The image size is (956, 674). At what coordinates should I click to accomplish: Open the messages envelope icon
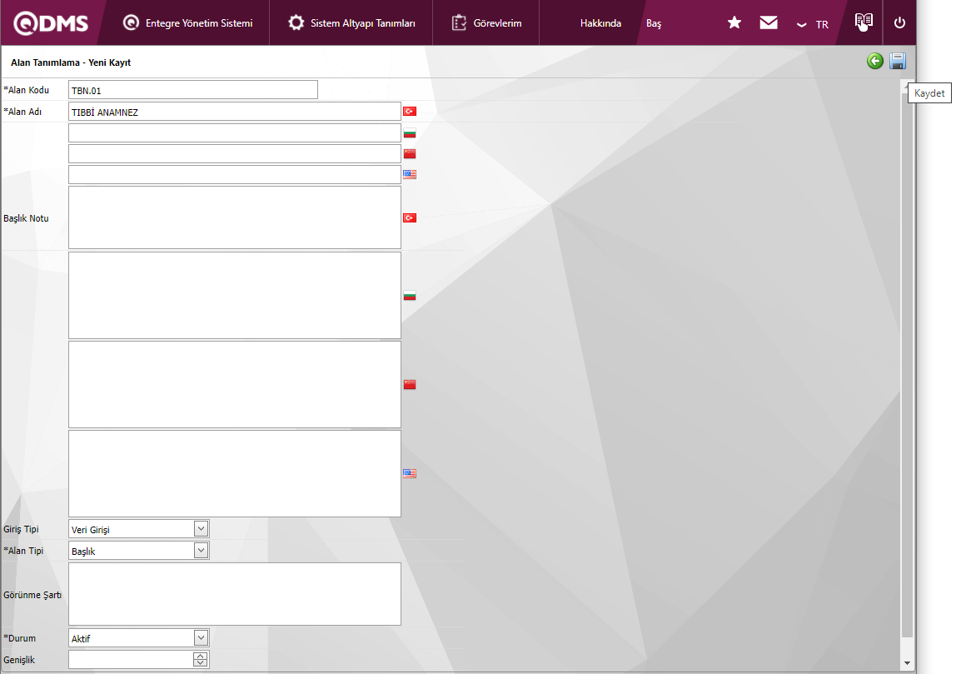[768, 22]
